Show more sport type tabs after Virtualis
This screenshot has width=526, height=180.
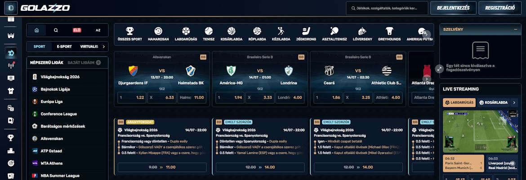coord(104,47)
